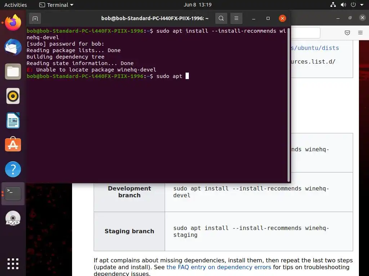
Task: Open the Terminal app menu dropdown
Action: coord(56,5)
